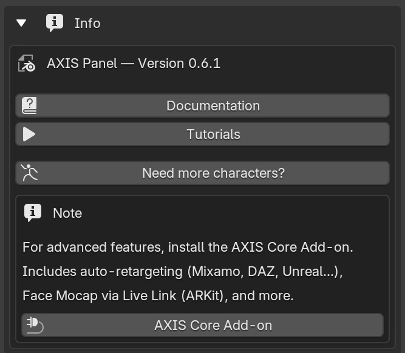The image size is (405, 353).
Task: Click the Note info bubble icon
Action: click(33, 213)
